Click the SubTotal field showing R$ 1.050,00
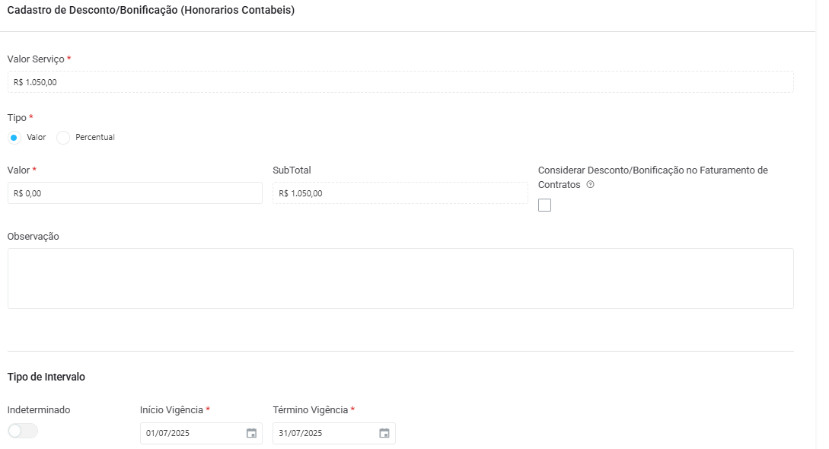Image resolution: width=829 pixels, height=449 pixels. click(x=400, y=193)
